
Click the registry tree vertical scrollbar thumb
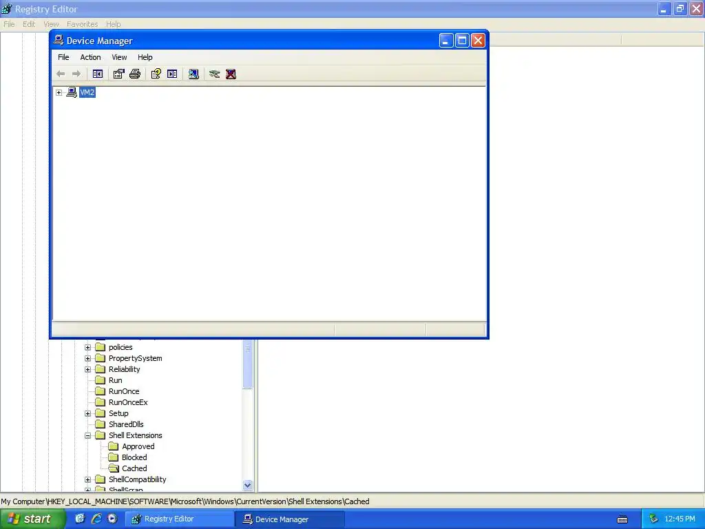(248, 364)
